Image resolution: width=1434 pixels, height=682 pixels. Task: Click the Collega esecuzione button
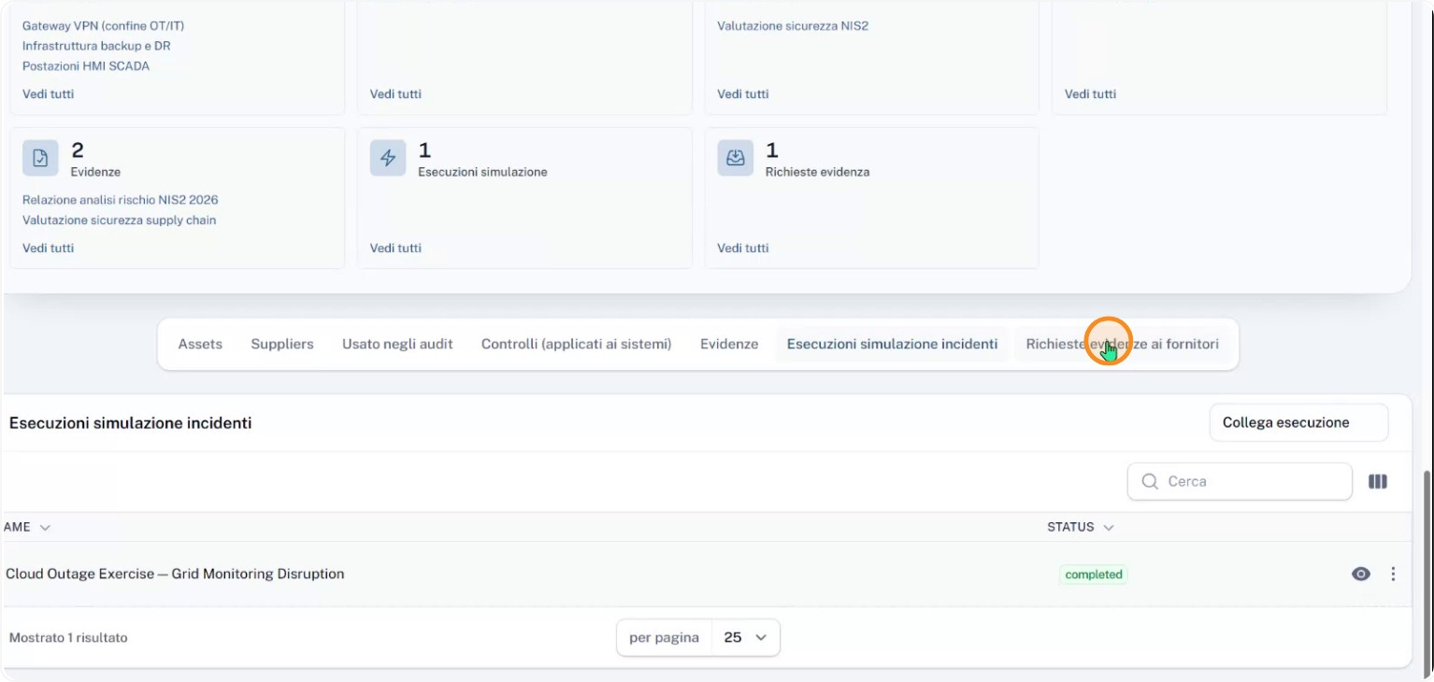(x=1298, y=422)
